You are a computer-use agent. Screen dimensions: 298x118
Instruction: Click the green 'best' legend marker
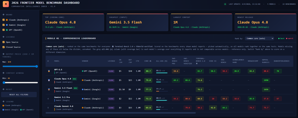[x=279, y=39]
